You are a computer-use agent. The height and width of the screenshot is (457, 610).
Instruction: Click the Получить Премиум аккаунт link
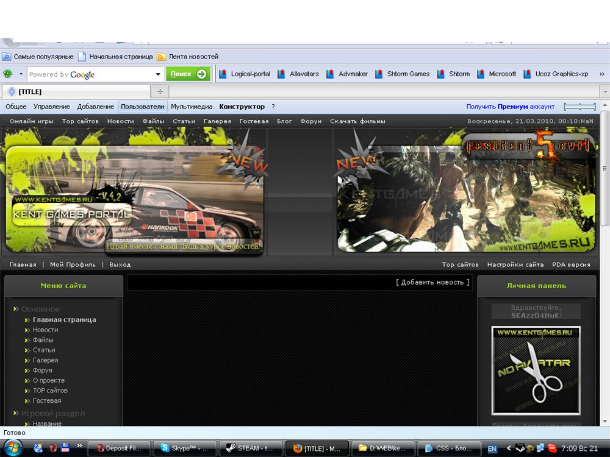511,107
